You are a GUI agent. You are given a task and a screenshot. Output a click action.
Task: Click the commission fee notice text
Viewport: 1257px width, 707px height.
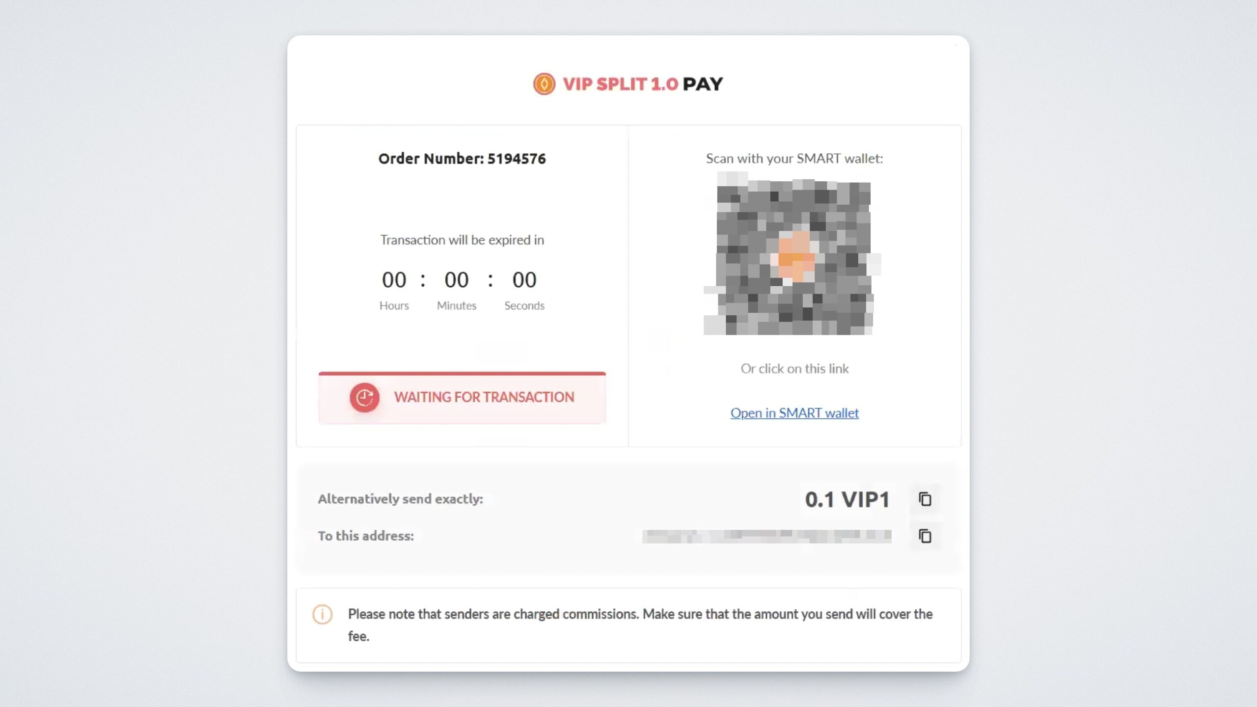click(640, 614)
